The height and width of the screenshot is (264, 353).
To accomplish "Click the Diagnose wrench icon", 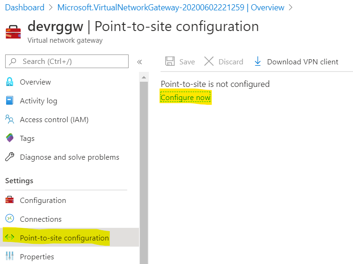I will point(9,157).
